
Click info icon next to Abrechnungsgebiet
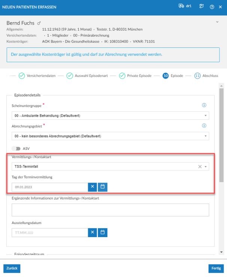pos(204,126)
